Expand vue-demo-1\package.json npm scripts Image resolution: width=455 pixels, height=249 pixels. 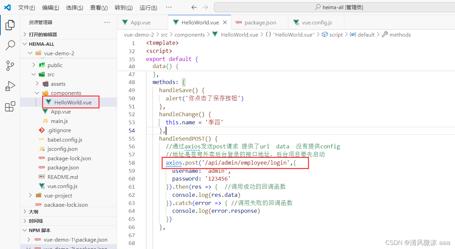pos(69,240)
